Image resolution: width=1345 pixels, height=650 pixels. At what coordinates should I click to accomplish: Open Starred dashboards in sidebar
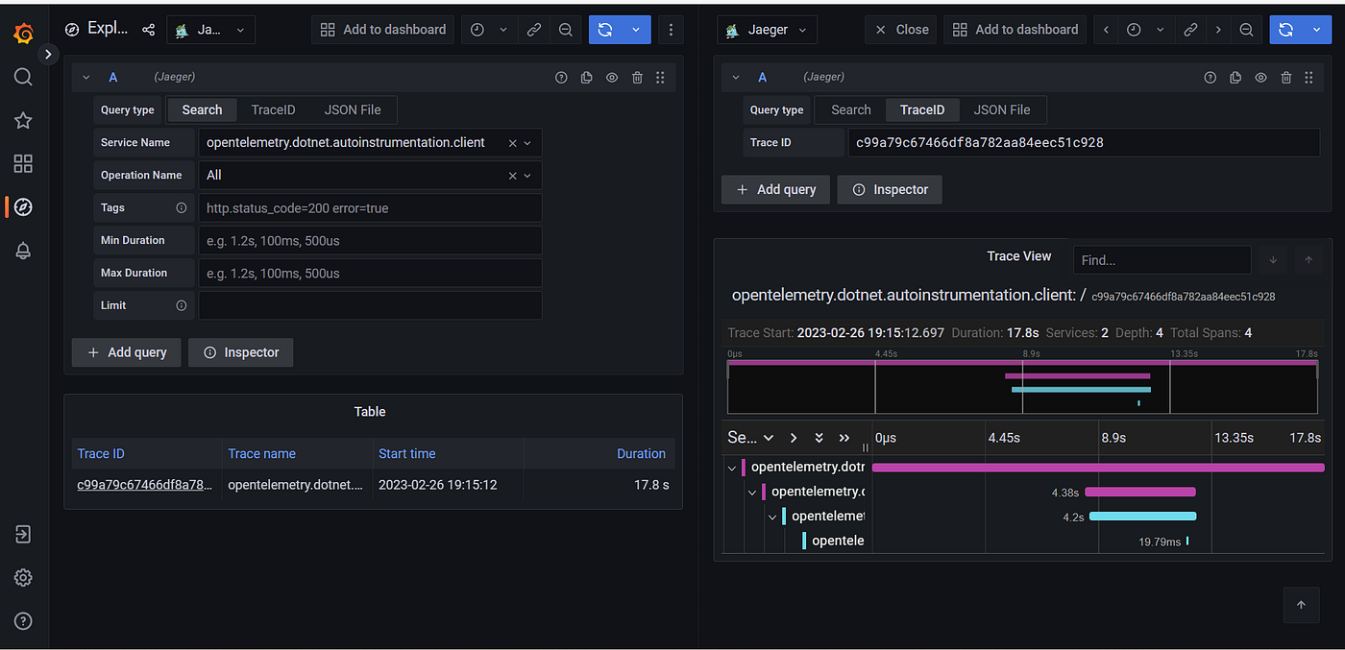click(x=23, y=120)
